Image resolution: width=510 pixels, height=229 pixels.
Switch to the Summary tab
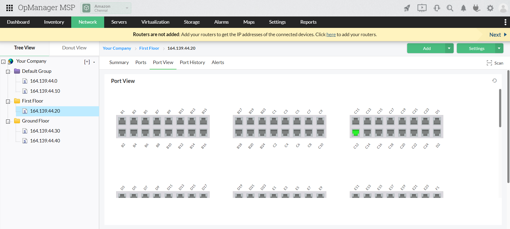click(119, 62)
